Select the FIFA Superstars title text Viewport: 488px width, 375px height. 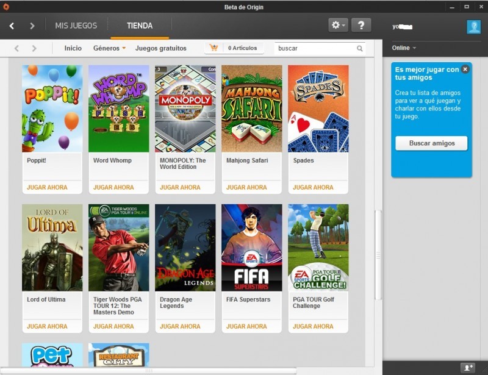tap(248, 299)
